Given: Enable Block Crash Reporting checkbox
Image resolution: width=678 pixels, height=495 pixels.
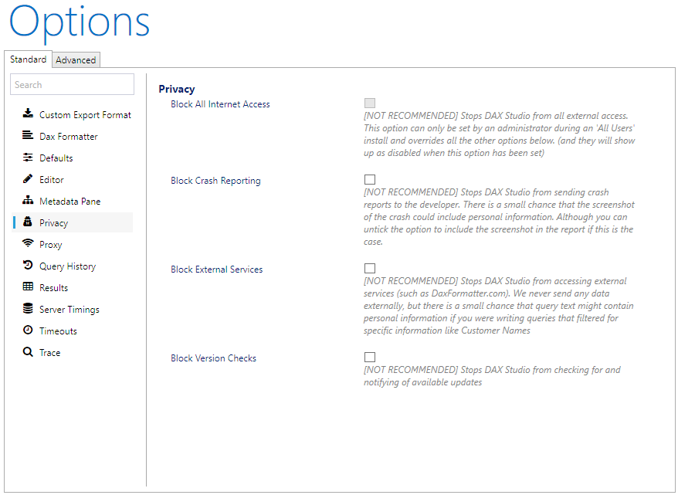Looking at the screenshot, I should click(x=370, y=179).
